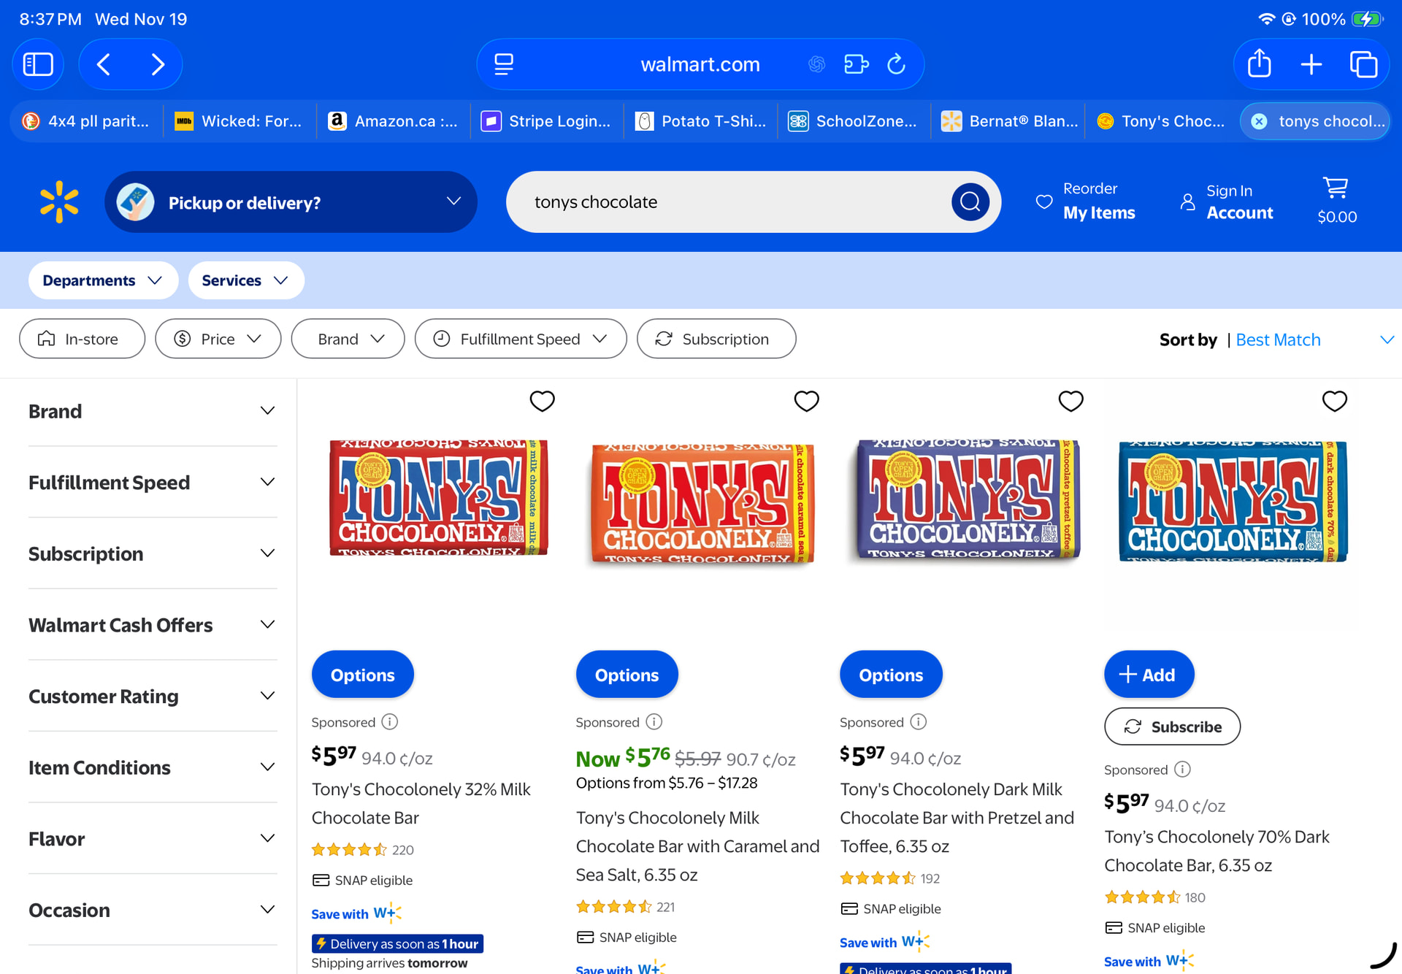1402x974 pixels.
Task: Favorite the 32% Milk Chocolate bar heart
Action: (542, 401)
